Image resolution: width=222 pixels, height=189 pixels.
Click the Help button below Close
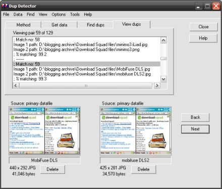(203, 38)
